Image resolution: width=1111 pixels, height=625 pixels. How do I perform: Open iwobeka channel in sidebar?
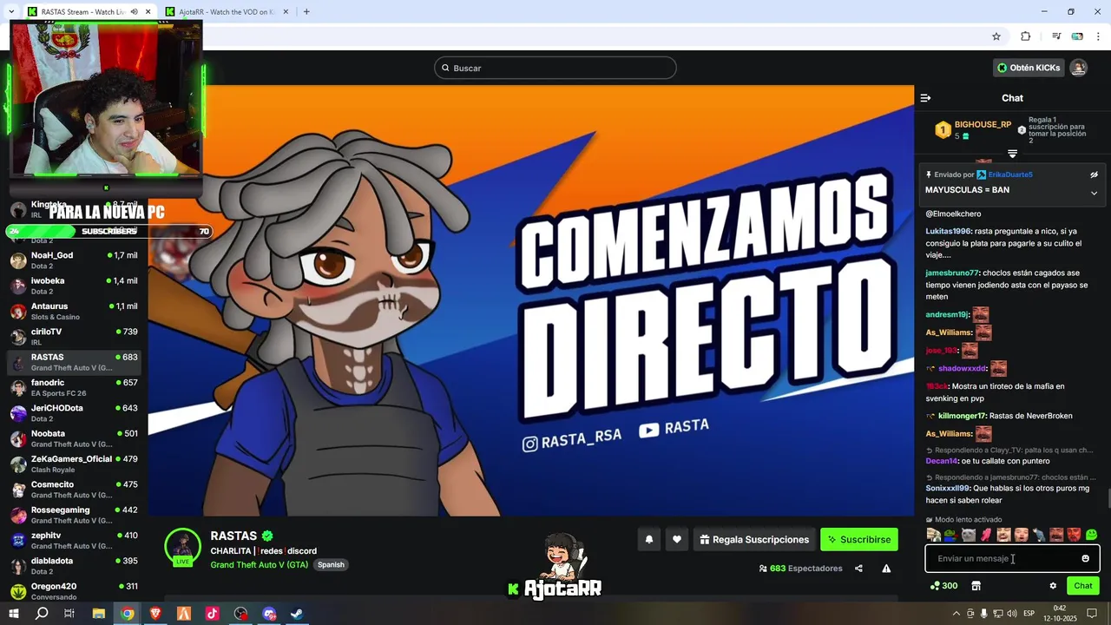point(74,286)
